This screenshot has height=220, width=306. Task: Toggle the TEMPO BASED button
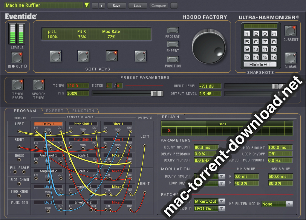[x=18, y=85]
